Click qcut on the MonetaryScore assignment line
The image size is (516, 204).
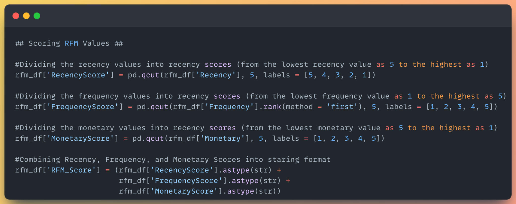pyautogui.click(x=155, y=138)
